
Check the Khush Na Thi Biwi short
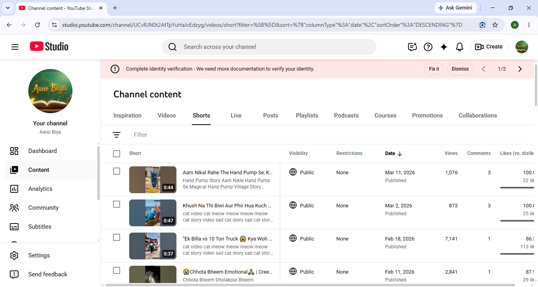[x=117, y=204]
